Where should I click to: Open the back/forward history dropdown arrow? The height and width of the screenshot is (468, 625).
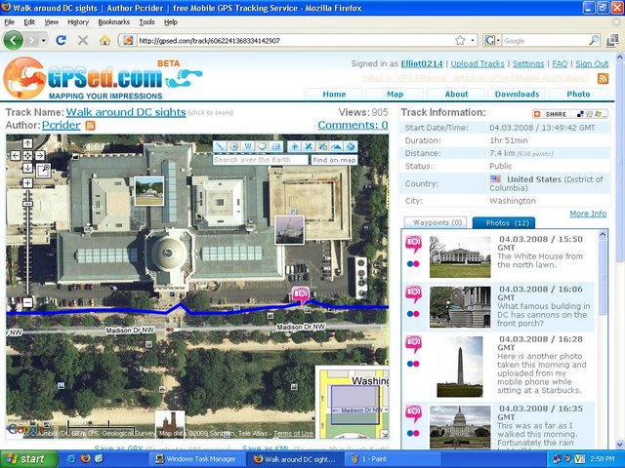(x=44, y=41)
